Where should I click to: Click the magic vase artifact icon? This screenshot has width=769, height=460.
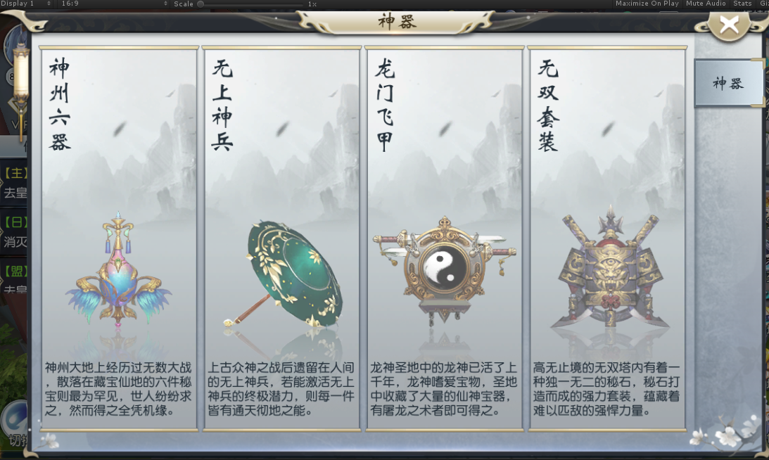pos(118,269)
